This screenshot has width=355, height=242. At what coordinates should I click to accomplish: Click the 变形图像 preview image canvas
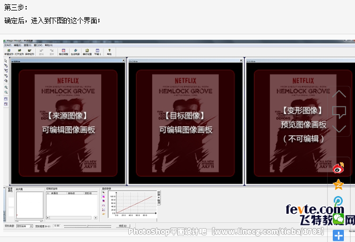pyautogui.click(x=301, y=123)
